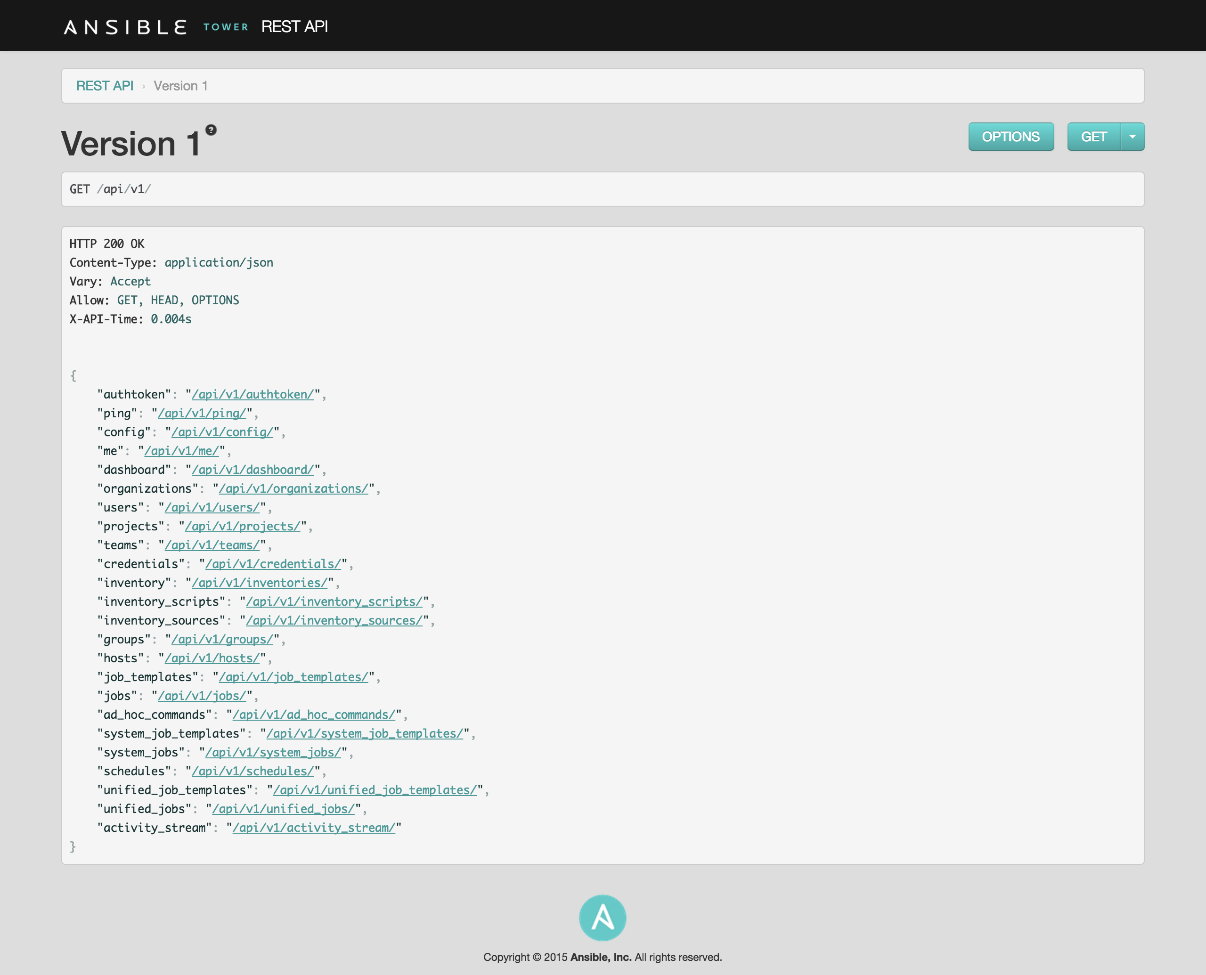Click the X-API-Time 0.004s value
The height and width of the screenshot is (975, 1206).
pyautogui.click(x=171, y=319)
